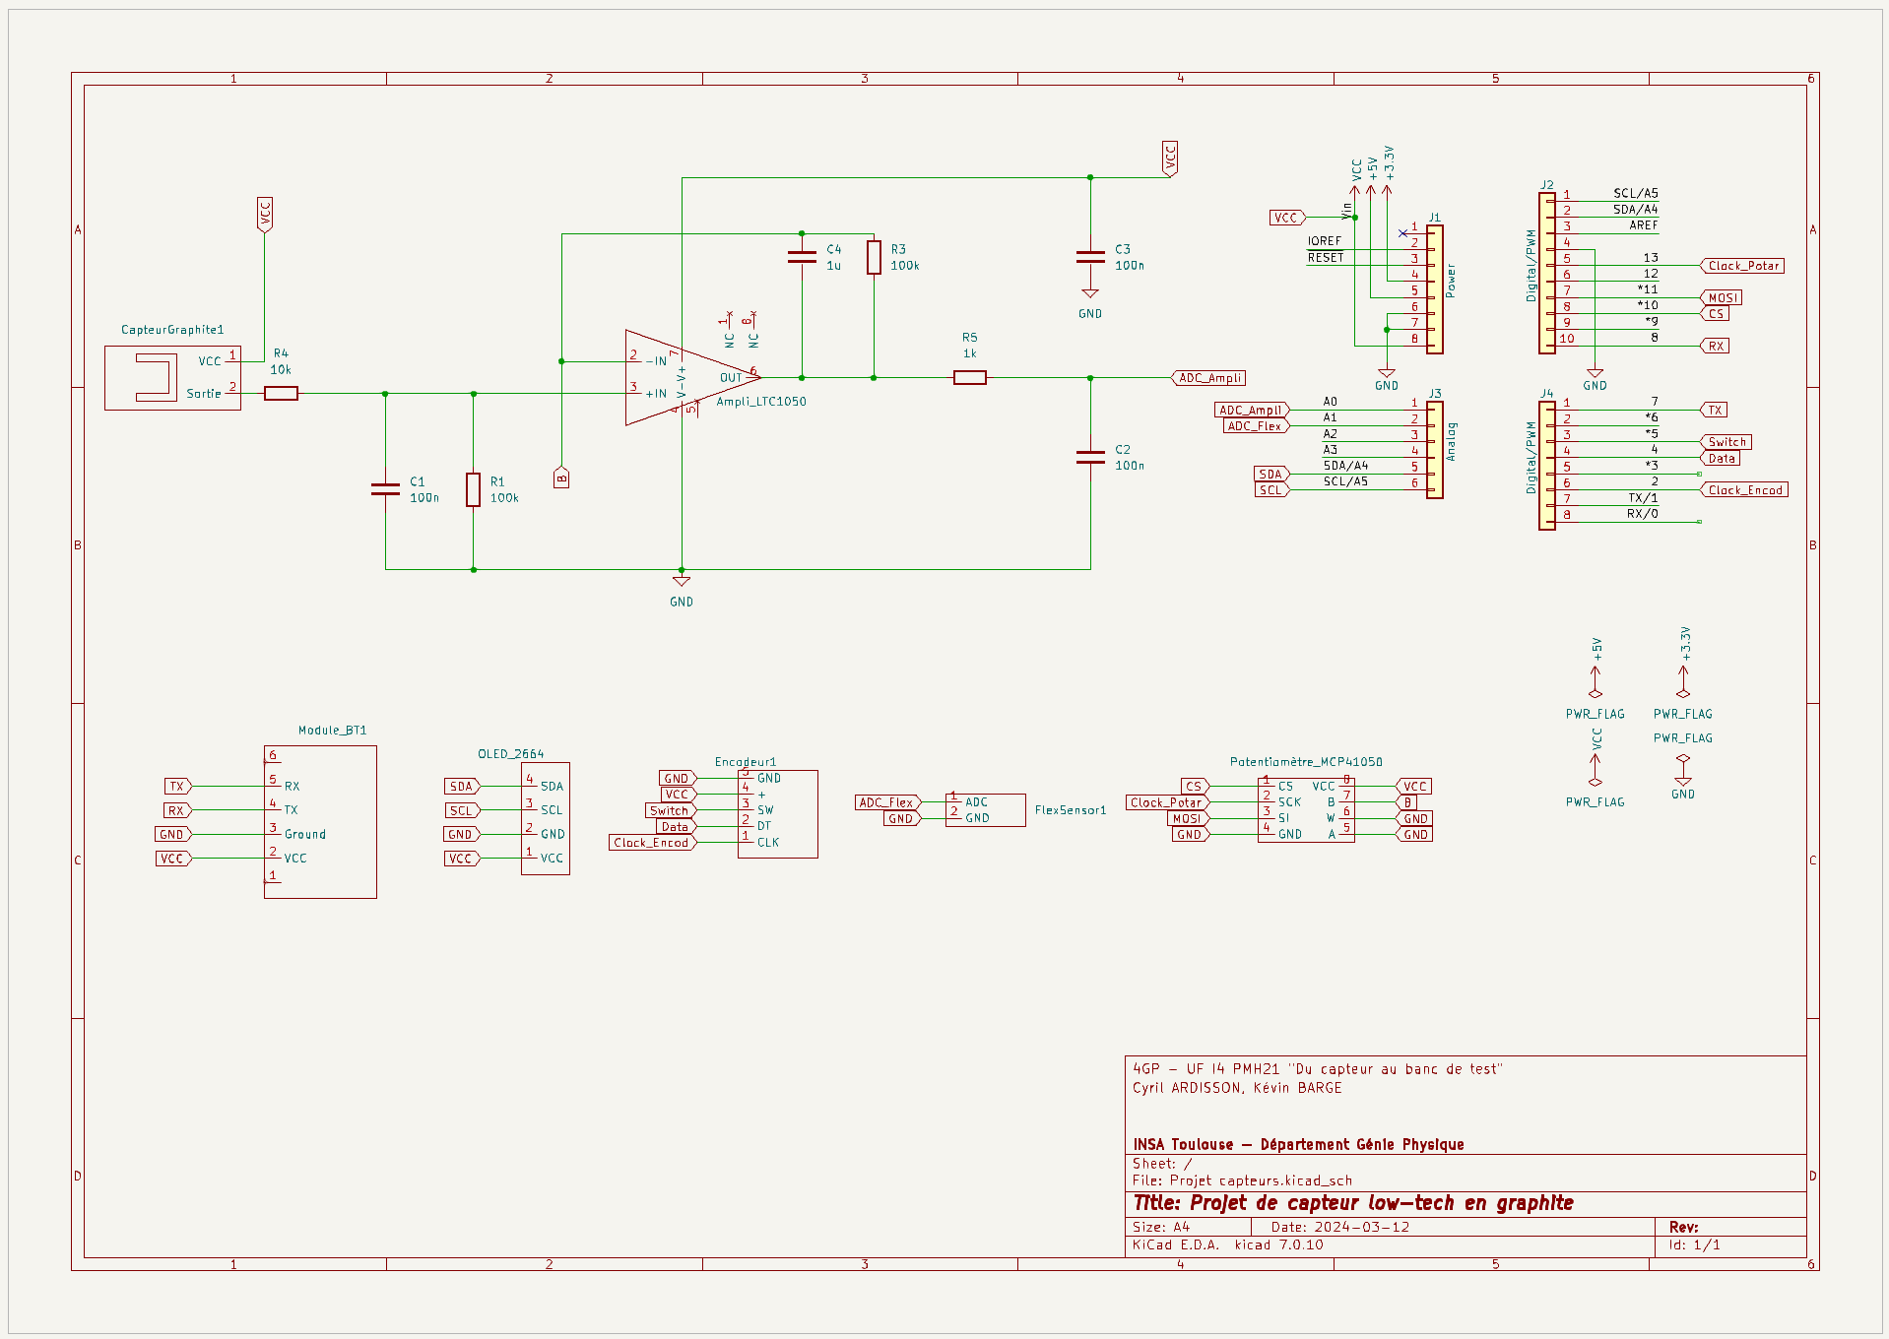Select the Clock_Potar label on the potentiometer
The height and width of the screenshot is (1339, 1889).
(1168, 802)
